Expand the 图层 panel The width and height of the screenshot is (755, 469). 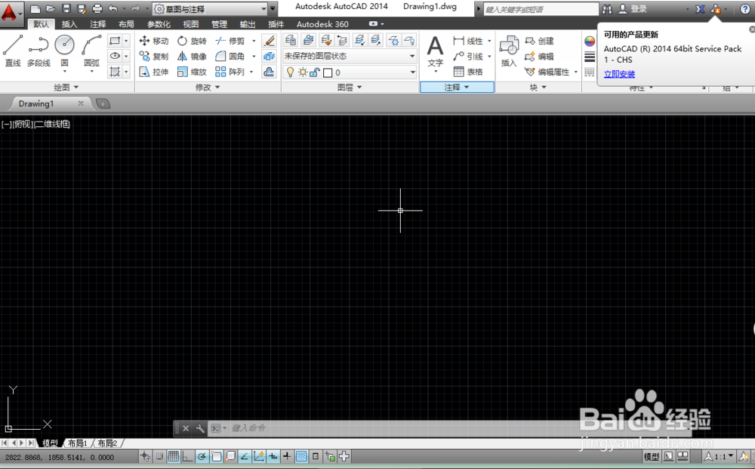[x=350, y=87]
